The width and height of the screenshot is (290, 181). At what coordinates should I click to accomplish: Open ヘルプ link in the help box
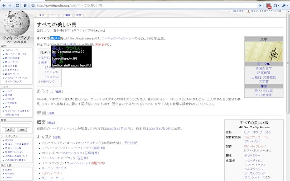pos(9,91)
